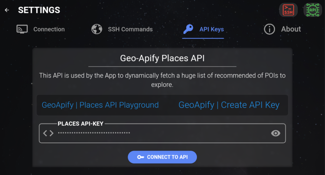
Task: Open GeoApify Places API Playground link
Action: pyautogui.click(x=100, y=105)
